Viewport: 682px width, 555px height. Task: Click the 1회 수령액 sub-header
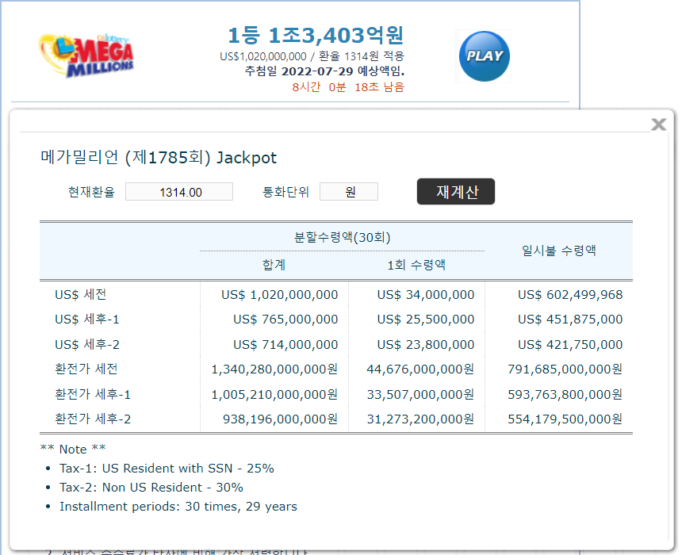click(x=416, y=265)
